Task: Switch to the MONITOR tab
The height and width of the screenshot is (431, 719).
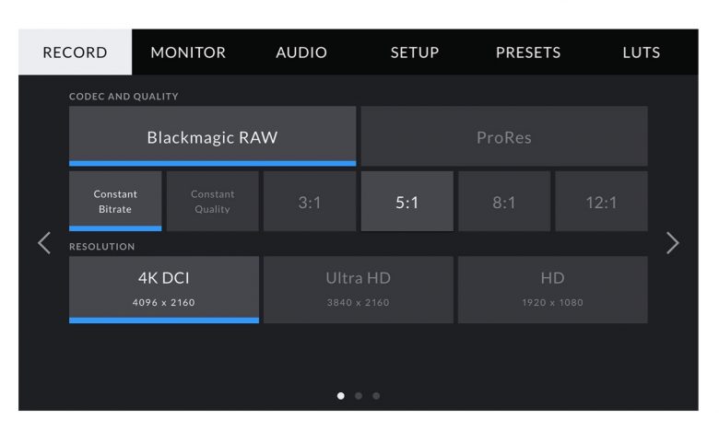Action: click(x=188, y=52)
